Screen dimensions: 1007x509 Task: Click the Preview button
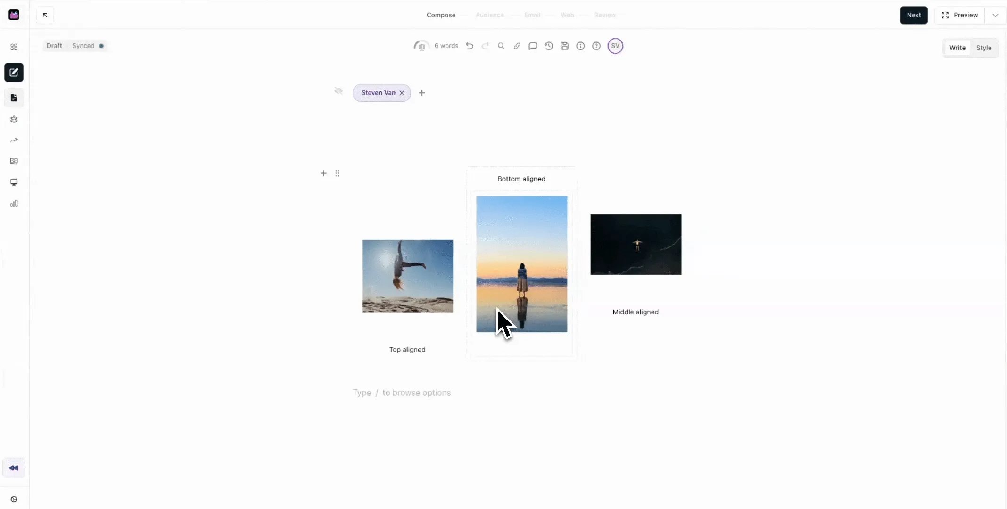959,15
